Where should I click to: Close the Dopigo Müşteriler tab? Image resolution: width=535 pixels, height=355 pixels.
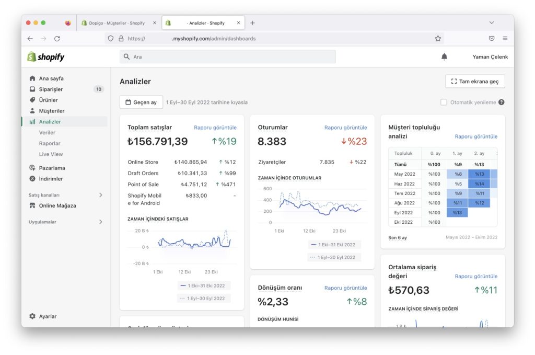coord(155,23)
